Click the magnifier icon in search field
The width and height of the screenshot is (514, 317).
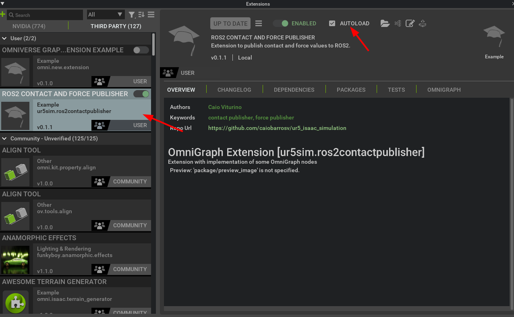click(x=11, y=15)
